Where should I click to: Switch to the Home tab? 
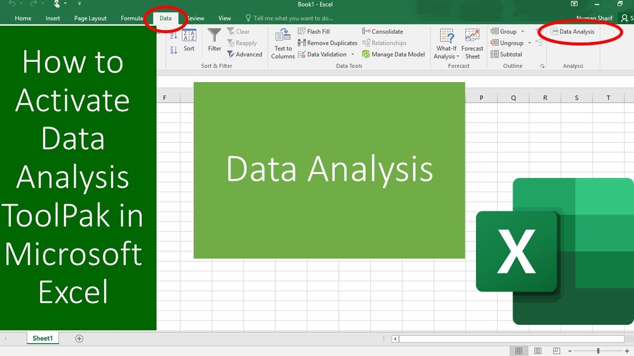pyautogui.click(x=23, y=18)
